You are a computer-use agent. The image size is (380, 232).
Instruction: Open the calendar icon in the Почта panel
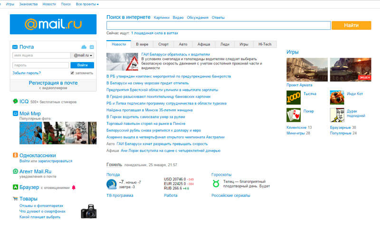(x=92, y=47)
